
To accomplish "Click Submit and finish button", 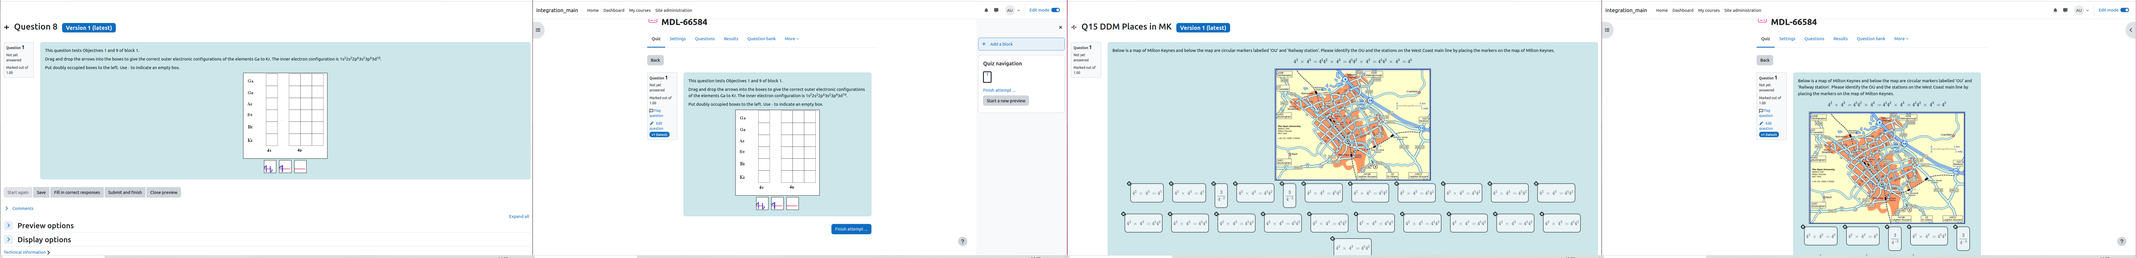I will [x=125, y=193].
